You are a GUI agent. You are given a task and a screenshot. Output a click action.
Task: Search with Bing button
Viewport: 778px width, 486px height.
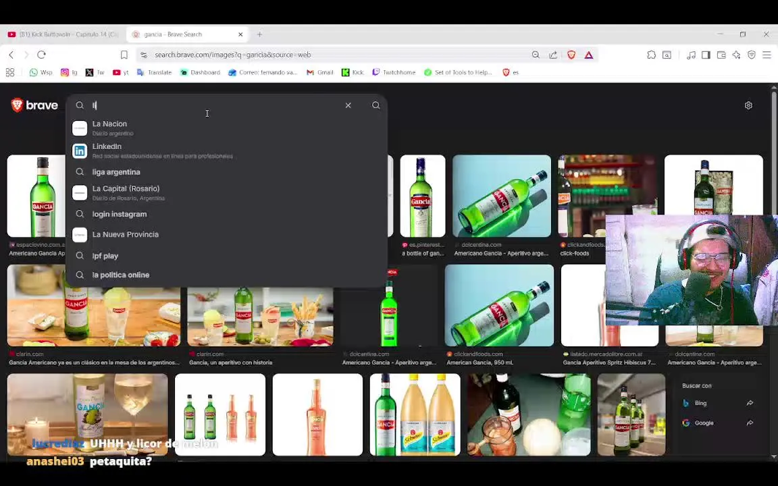718,403
